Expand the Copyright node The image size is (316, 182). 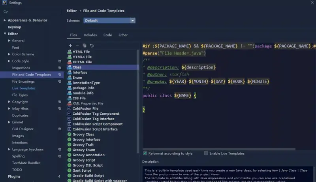pyautogui.click(x=9, y=102)
